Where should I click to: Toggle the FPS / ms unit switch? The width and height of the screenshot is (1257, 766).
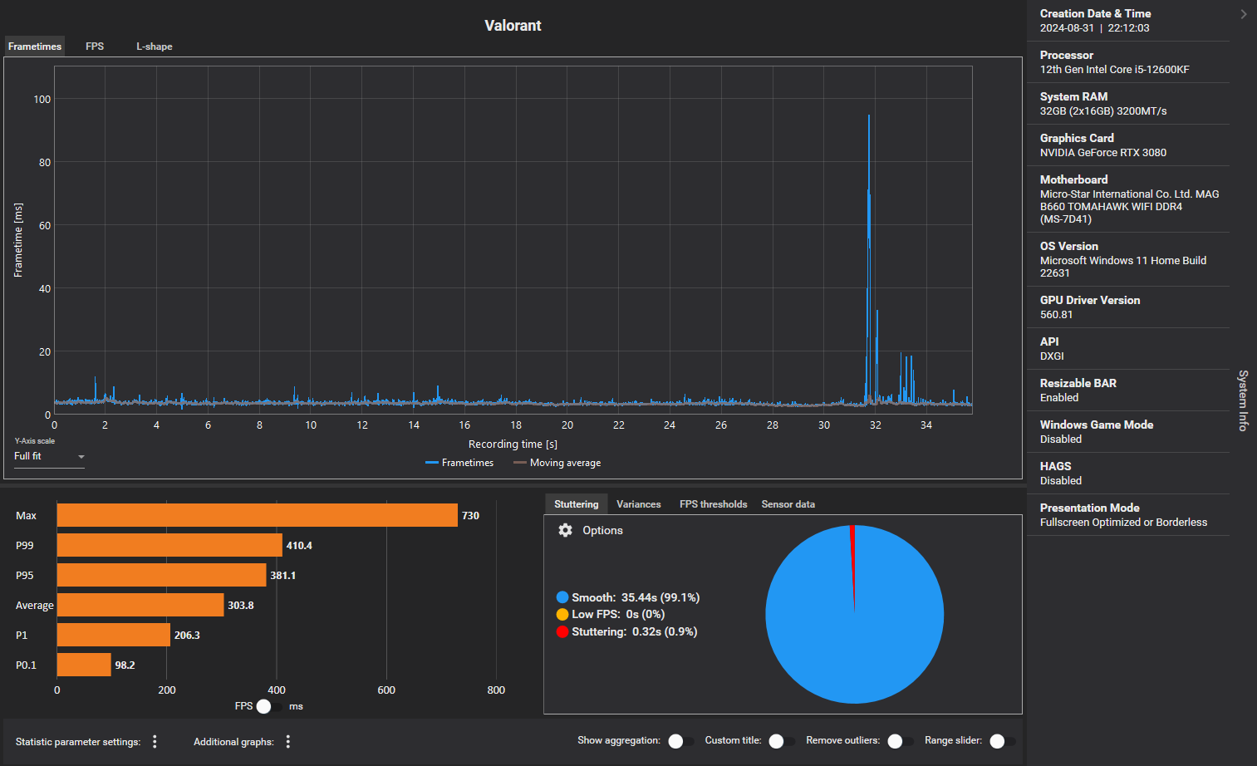click(x=269, y=706)
